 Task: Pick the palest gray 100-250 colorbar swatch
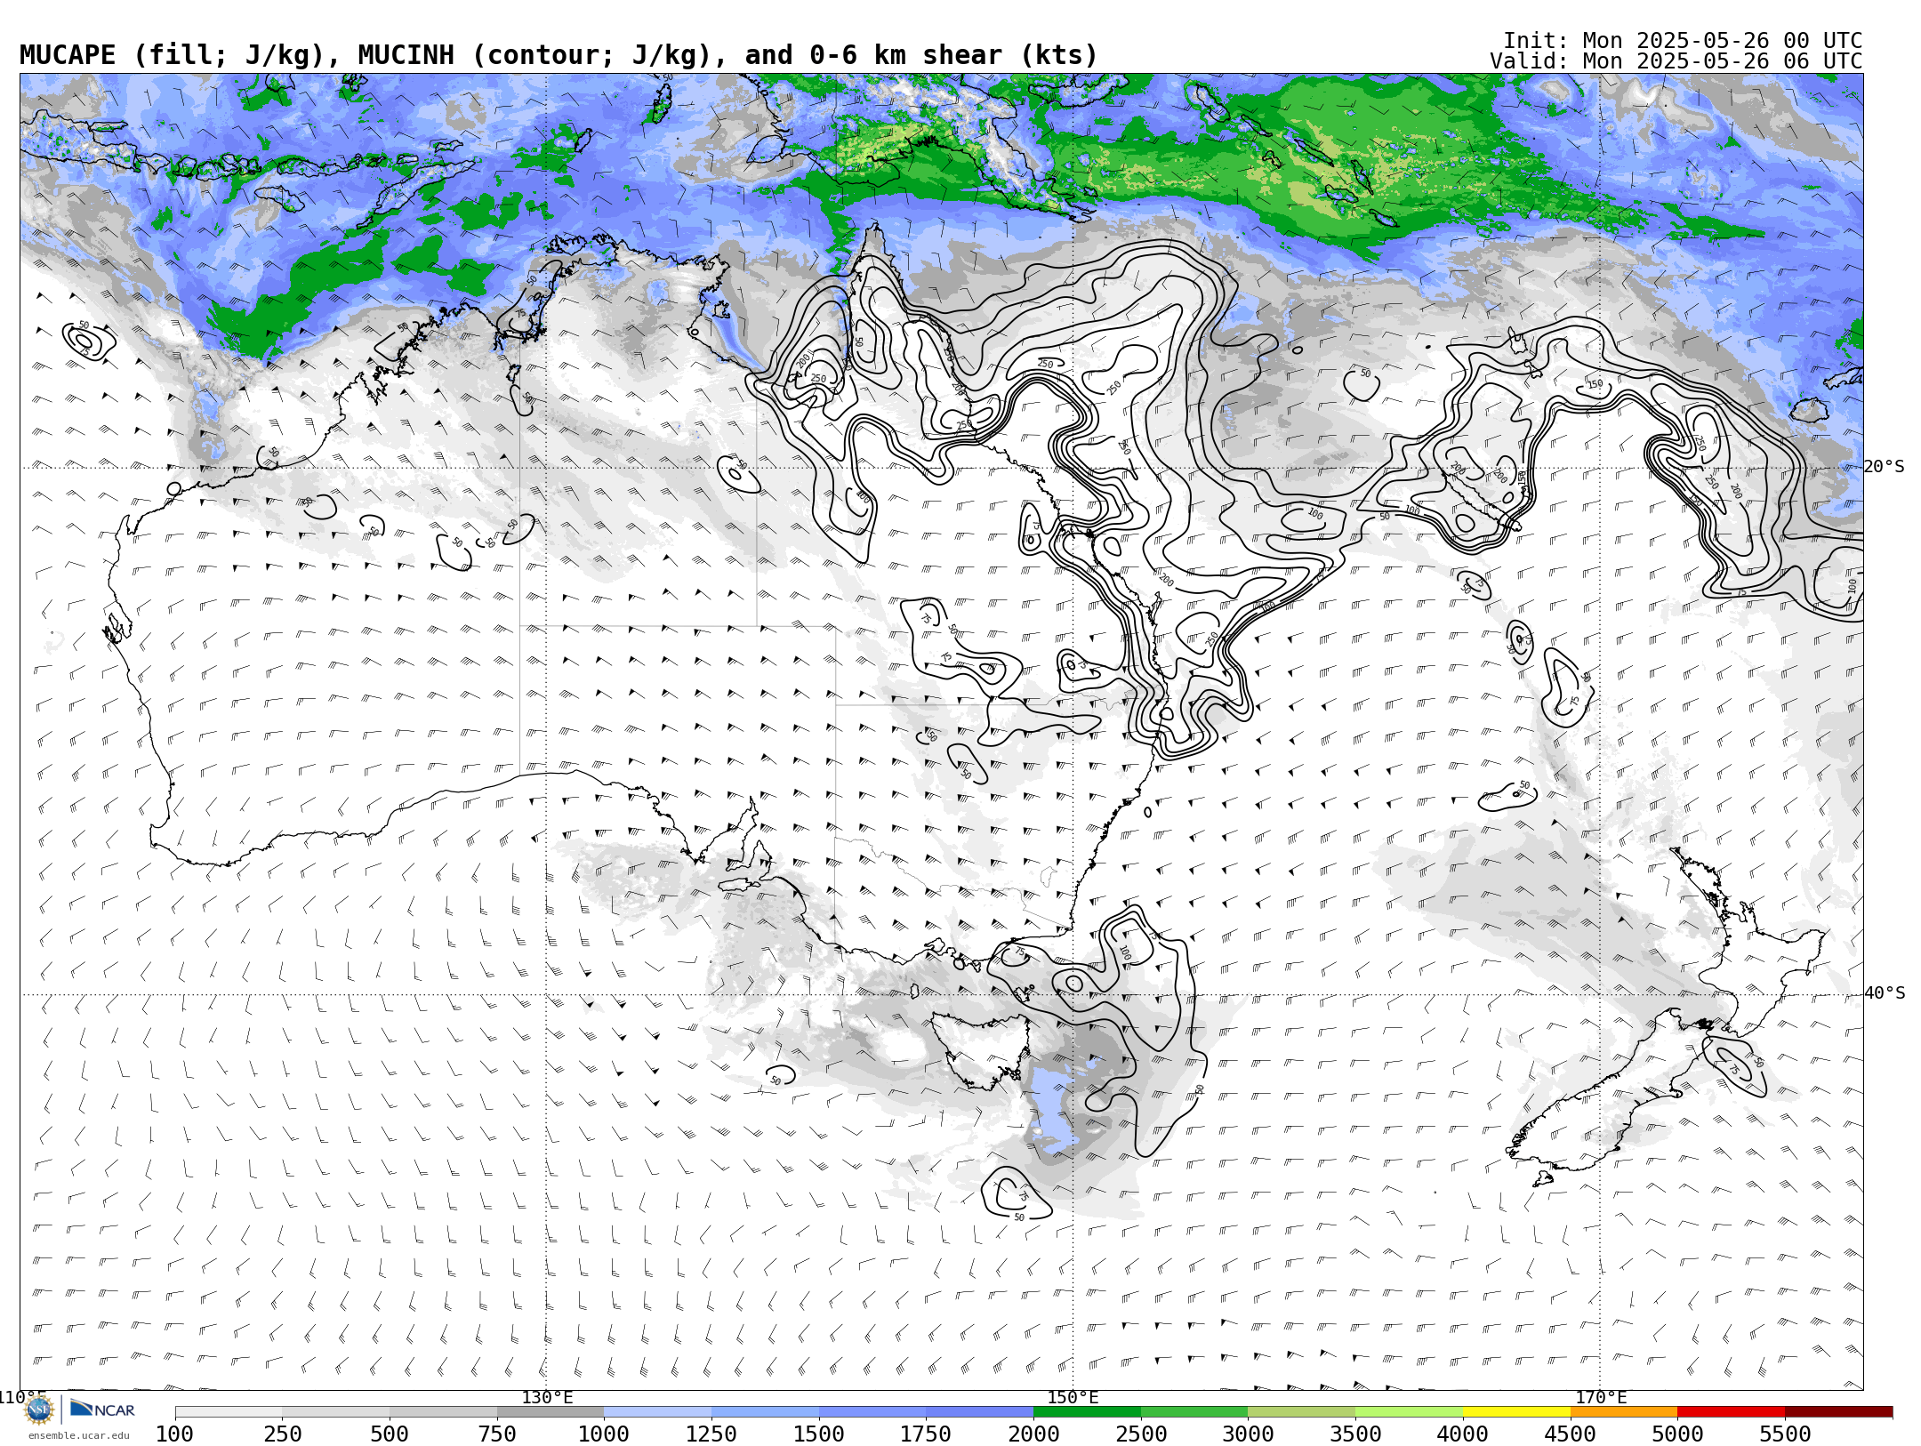(x=229, y=1412)
